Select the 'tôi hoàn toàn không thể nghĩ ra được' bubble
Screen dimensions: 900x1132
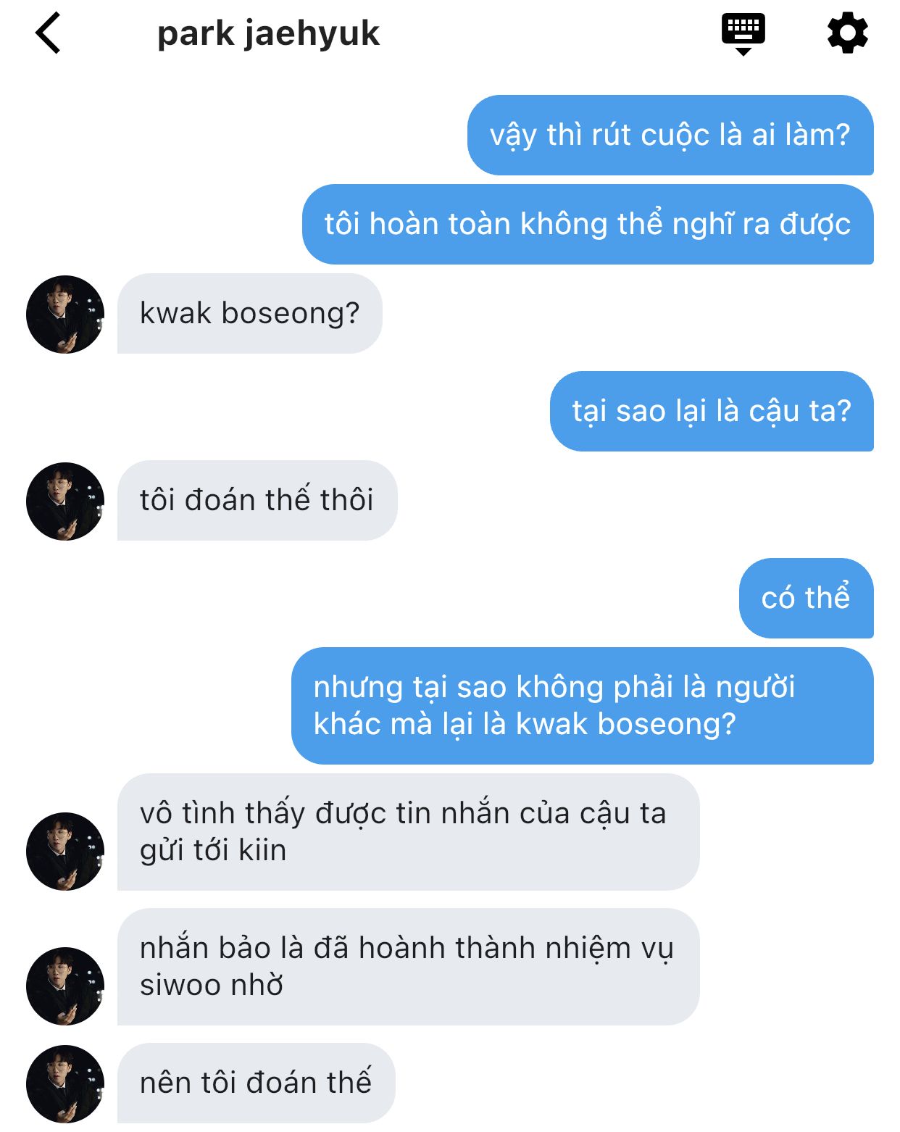tap(588, 225)
